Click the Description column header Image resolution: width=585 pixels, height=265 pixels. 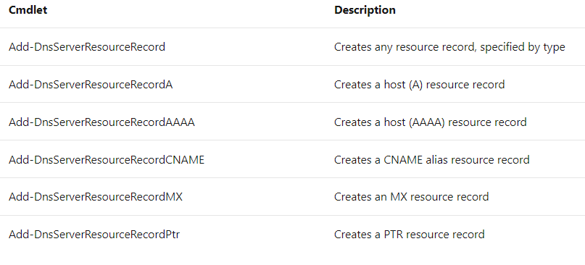[365, 10]
